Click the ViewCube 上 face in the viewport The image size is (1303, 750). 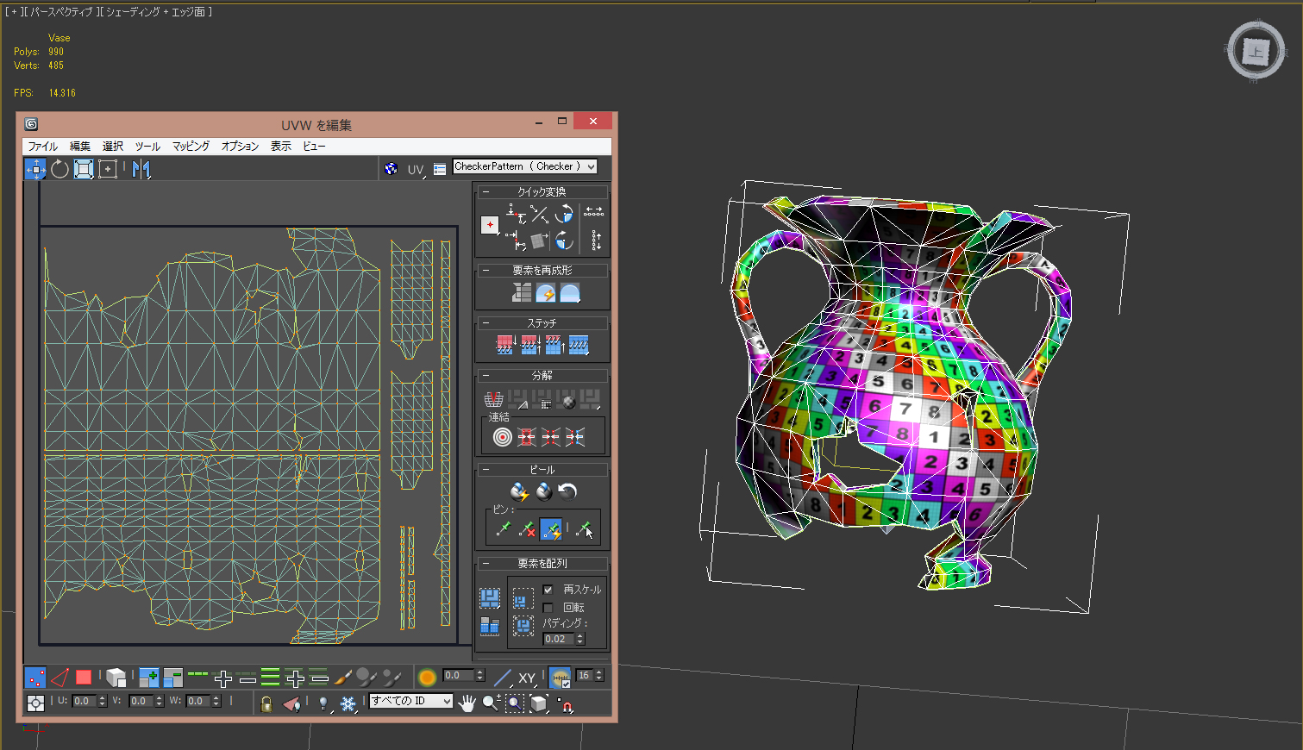coord(1256,52)
